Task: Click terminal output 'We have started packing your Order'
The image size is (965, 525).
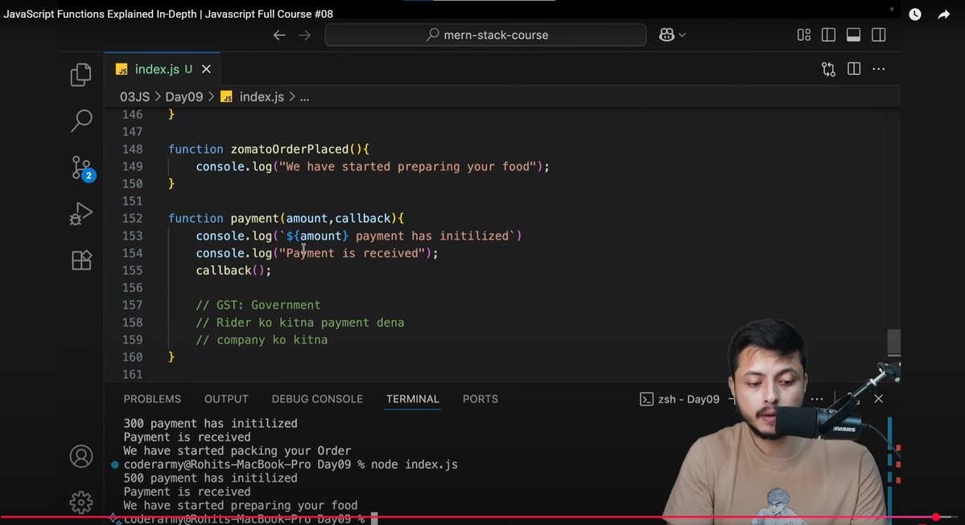Action: click(237, 451)
